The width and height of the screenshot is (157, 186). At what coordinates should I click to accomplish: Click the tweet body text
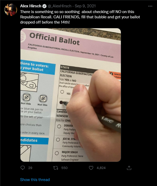coord(80,17)
